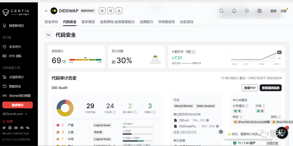Image resolution: width=293 pixels, height=146 pixels.
Task: Open the warning alert triangle icon
Action: pos(119,11)
